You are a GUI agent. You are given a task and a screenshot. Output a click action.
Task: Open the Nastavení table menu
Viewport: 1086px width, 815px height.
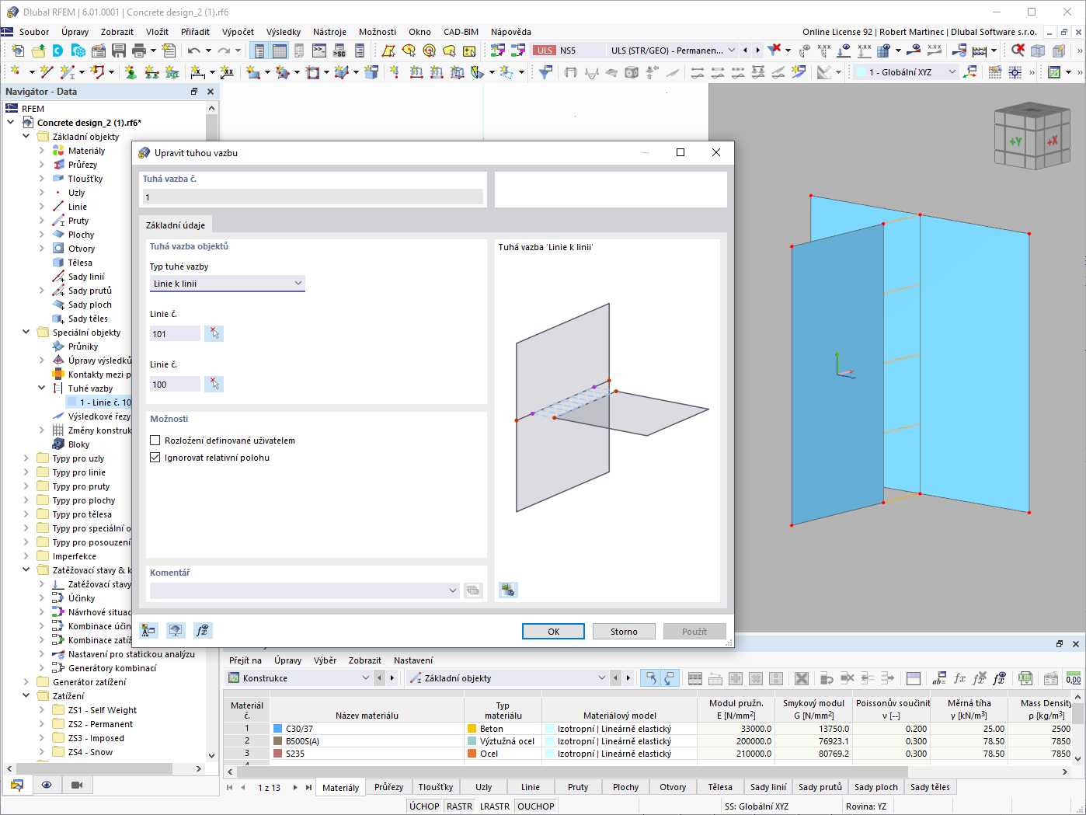(413, 660)
